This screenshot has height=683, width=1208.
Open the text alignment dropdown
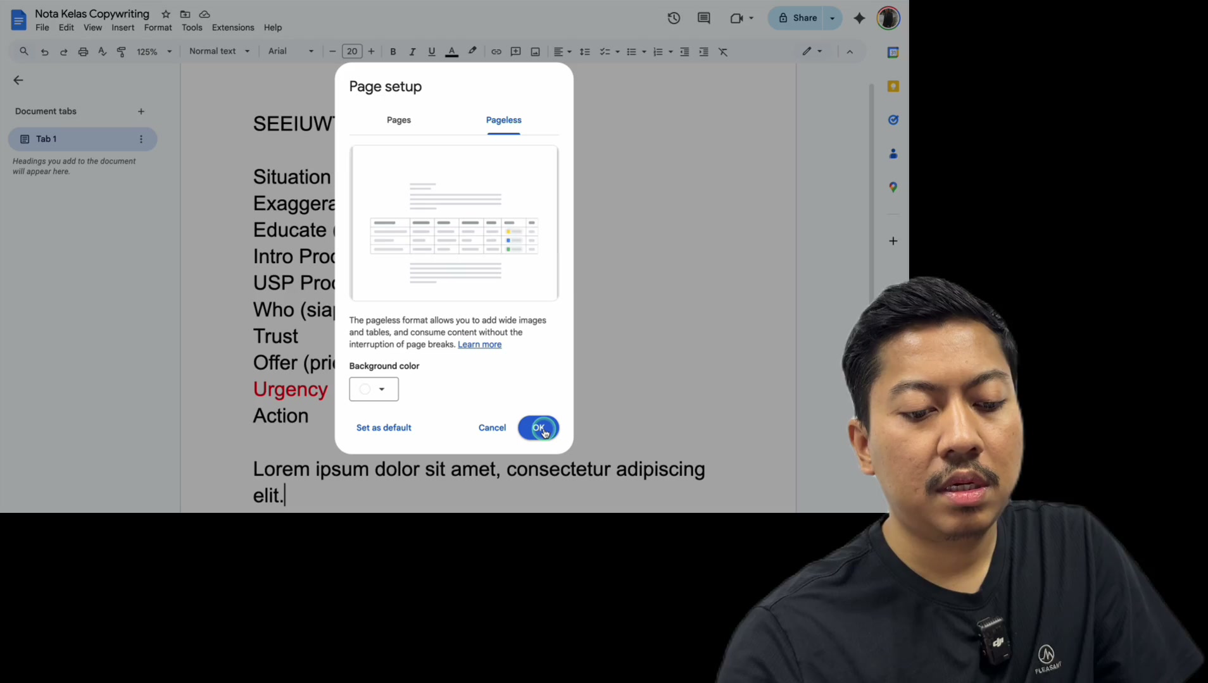562,52
